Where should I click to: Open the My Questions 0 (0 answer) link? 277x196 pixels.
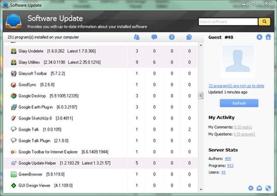[244, 134]
